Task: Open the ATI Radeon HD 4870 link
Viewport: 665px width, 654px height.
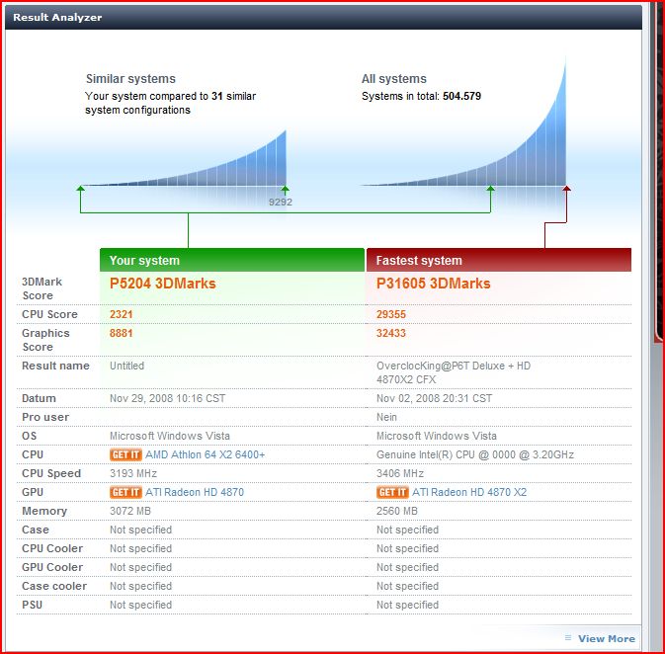Action: coord(195,492)
